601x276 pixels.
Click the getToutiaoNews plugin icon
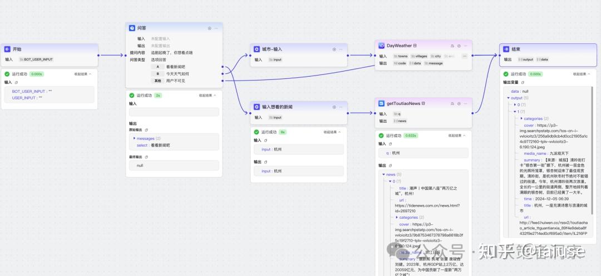381,103
